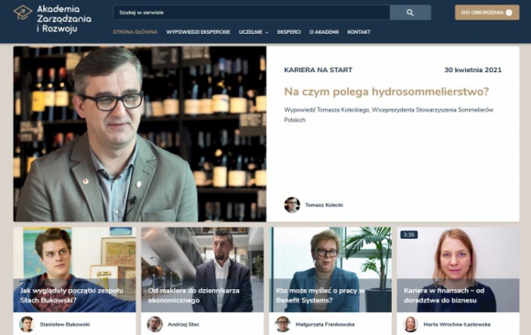This screenshot has width=531, height=335.
Task: Click the Szukaj w serwisie search field
Action: pyautogui.click(x=252, y=13)
